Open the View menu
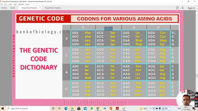This screenshot has width=198, height=111. pos(10,4)
